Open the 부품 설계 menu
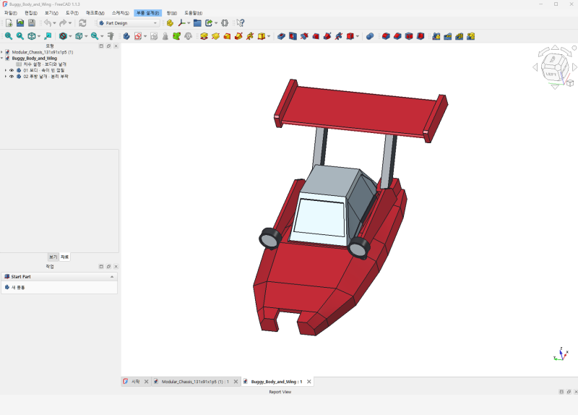Screen dimensions: 578x415 [147, 13]
